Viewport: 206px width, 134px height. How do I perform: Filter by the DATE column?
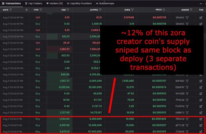(11, 10)
